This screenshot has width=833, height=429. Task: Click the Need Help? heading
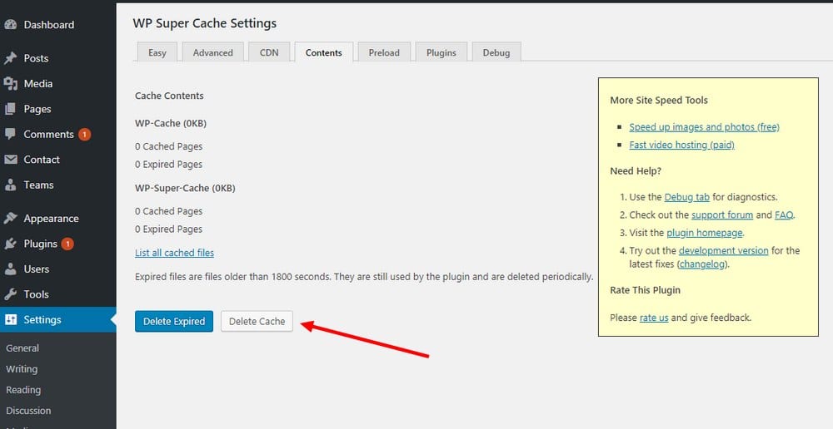(x=636, y=171)
